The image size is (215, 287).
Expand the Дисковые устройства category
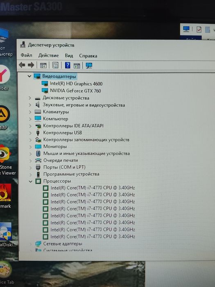30,98
